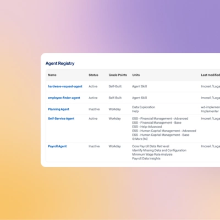The width and height of the screenshot is (220, 220).
Task: Click the Units column header
Action: click(x=136, y=75)
